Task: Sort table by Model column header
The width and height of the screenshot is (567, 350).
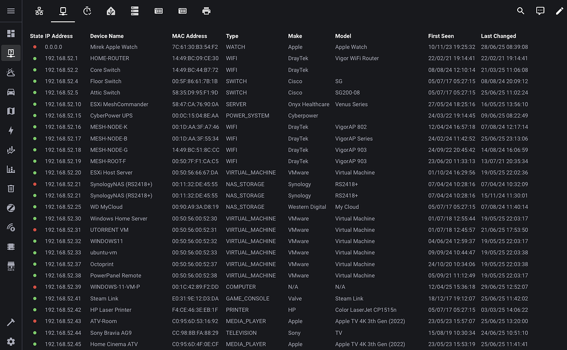Action: coord(343,36)
